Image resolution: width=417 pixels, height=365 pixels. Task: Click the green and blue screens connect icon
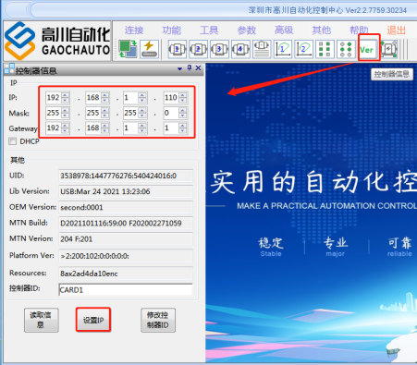pyautogui.click(x=128, y=49)
